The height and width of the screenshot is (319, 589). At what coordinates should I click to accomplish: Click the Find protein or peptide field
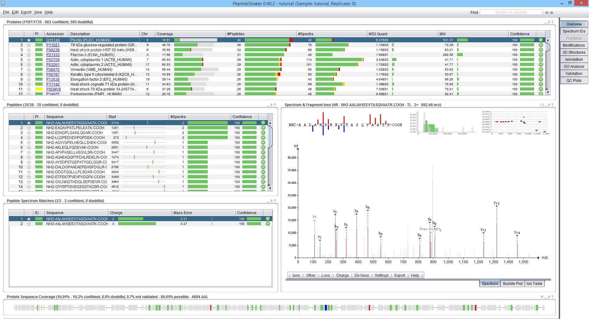pos(511,13)
